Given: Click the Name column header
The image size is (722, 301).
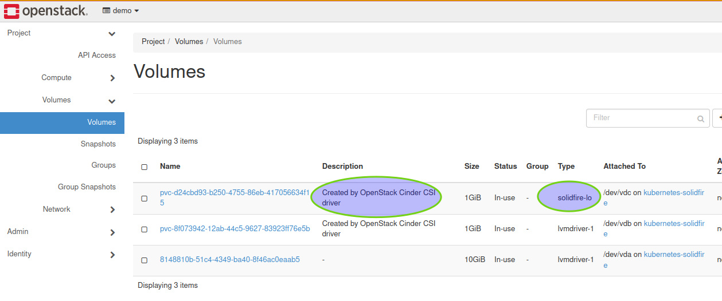Looking at the screenshot, I should pos(170,167).
